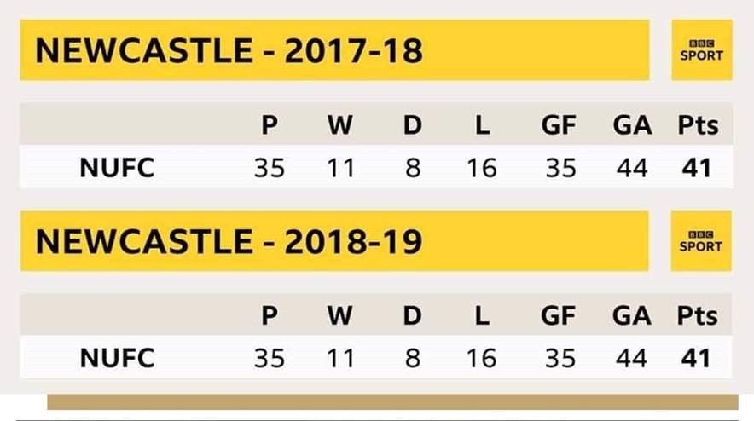Screen dimensions: 754x421
Task: Click the 44 goals against value in 2018-19 row
Action: click(631, 359)
